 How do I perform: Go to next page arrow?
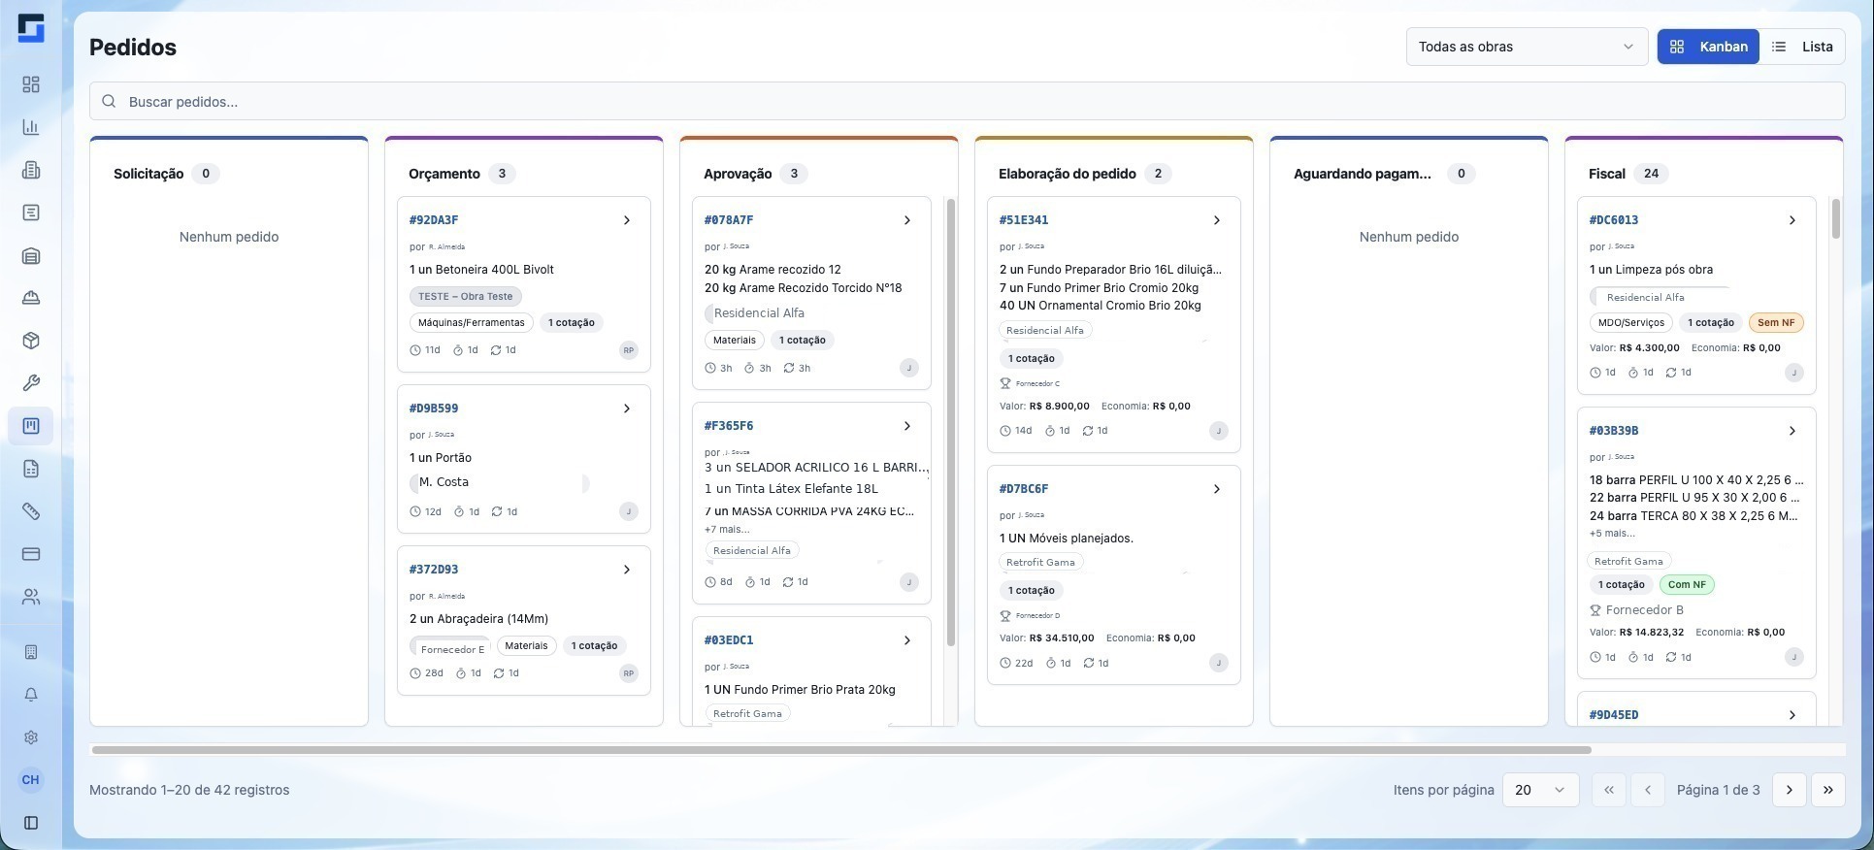[1790, 790]
